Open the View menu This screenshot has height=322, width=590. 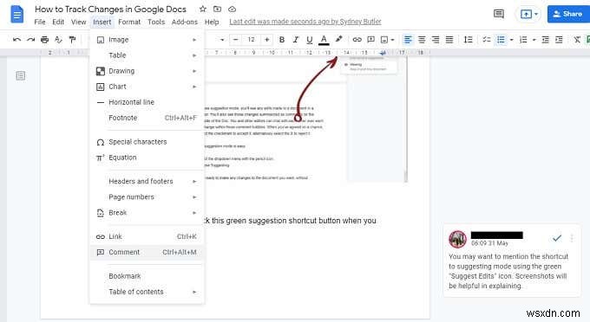pyautogui.click(x=79, y=22)
